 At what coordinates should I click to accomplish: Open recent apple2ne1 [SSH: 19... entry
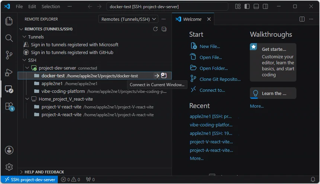tap(211, 133)
